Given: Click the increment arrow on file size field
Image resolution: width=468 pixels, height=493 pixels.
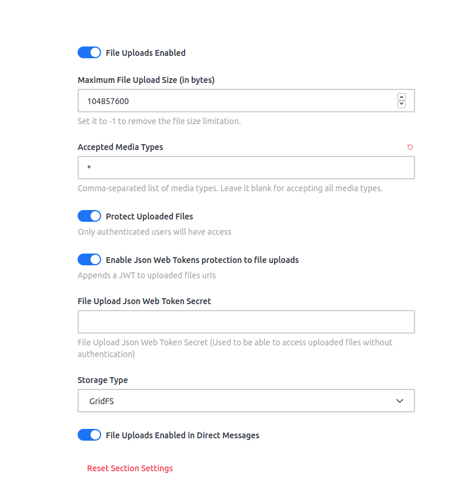Looking at the screenshot, I should click(x=402, y=96).
